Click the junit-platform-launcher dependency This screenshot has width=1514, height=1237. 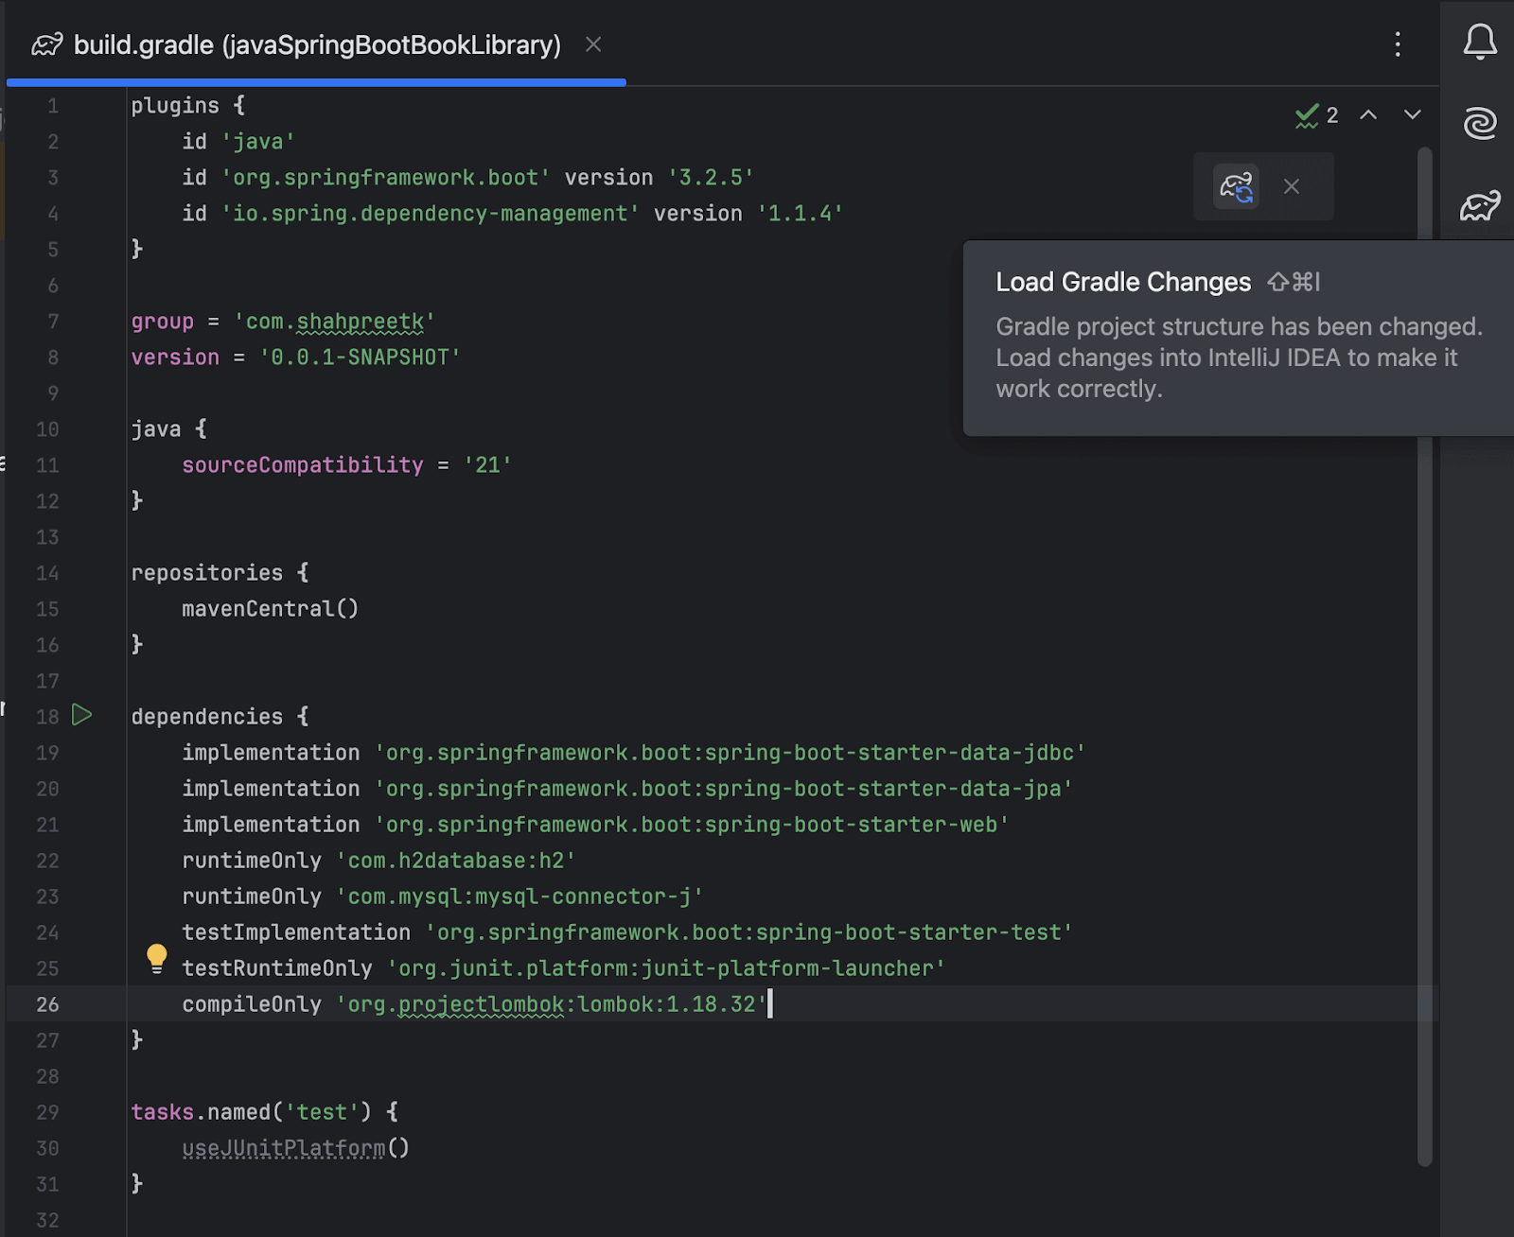[x=666, y=968]
